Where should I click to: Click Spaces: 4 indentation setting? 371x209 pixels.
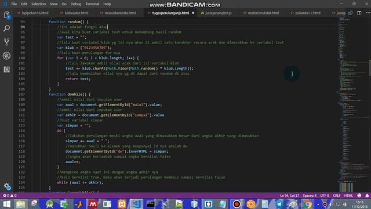pos(310,196)
